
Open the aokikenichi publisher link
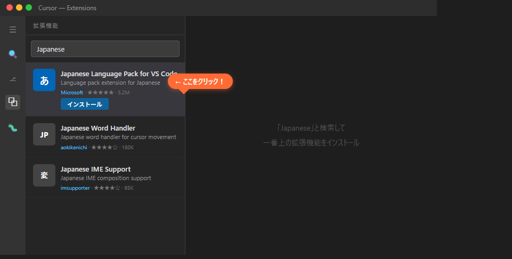[74, 147]
